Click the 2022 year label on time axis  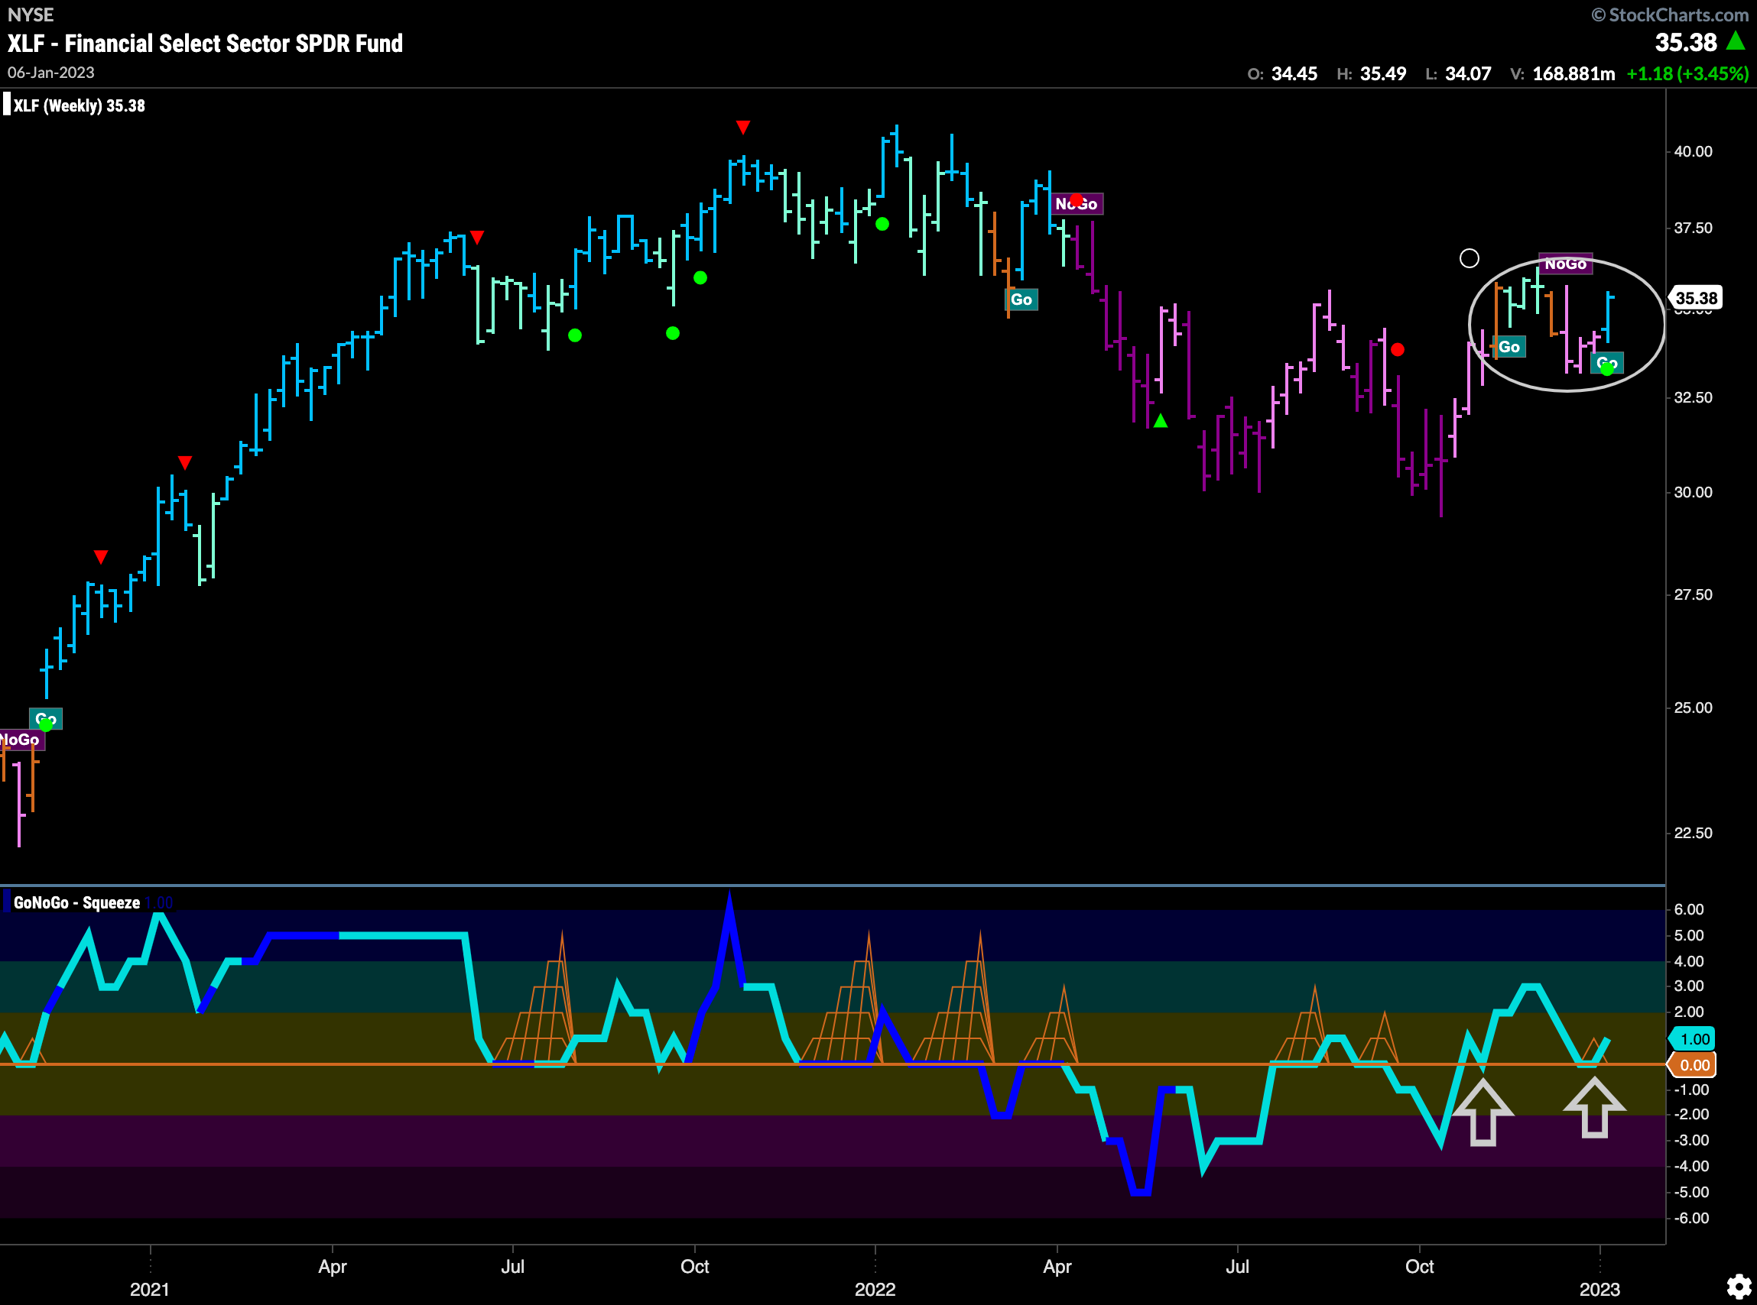click(x=875, y=1290)
